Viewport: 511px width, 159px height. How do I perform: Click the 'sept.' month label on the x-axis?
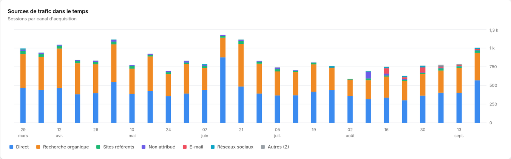(459, 136)
